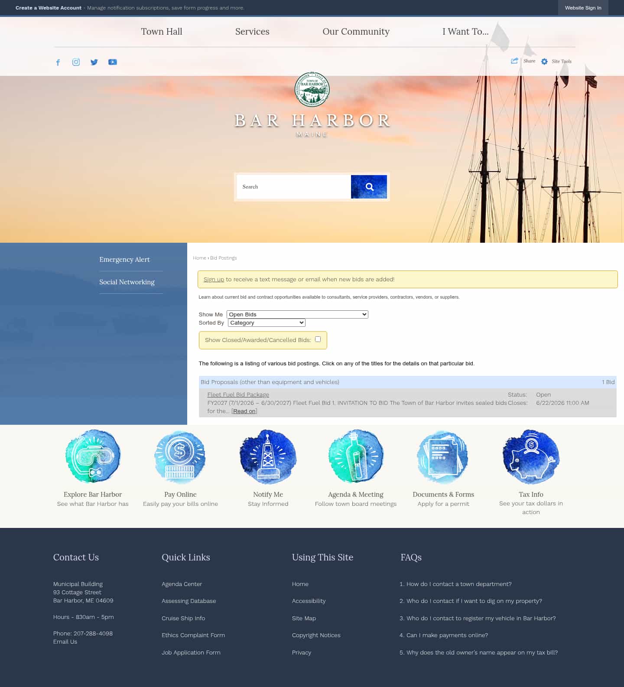Click the Bar Harbor town seal logo
The height and width of the screenshot is (687, 624).
point(312,90)
